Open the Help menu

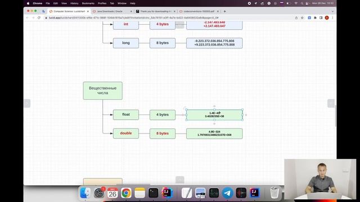pos(133,3)
